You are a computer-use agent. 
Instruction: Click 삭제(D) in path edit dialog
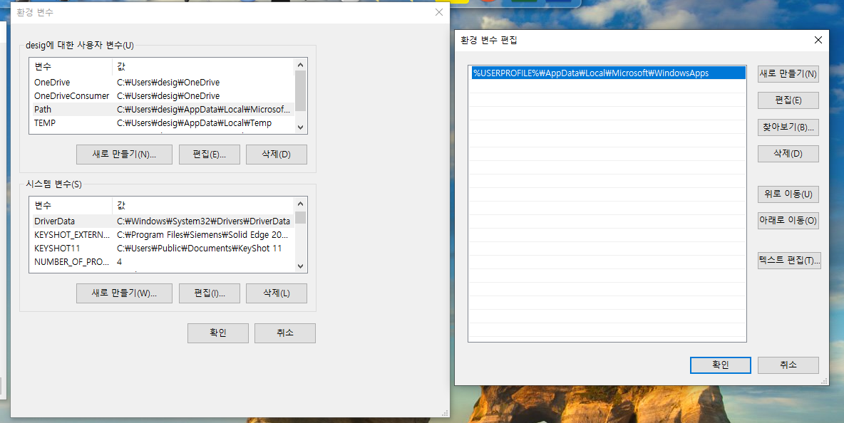point(788,154)
